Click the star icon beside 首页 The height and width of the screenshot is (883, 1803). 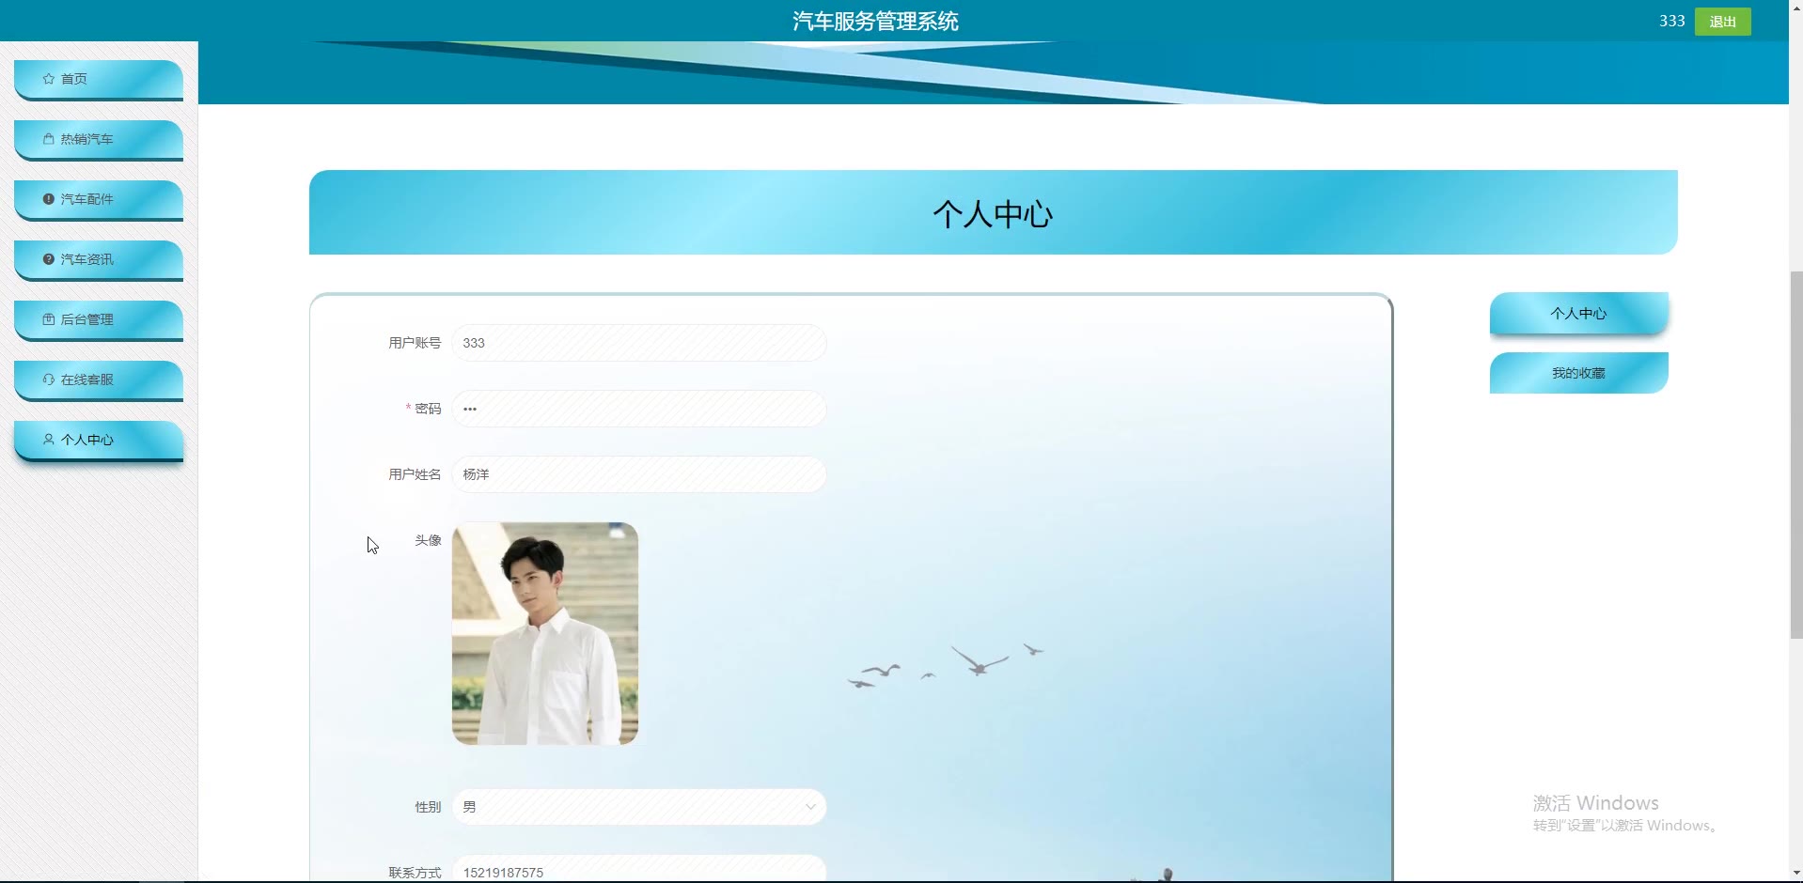coord(49,79)
